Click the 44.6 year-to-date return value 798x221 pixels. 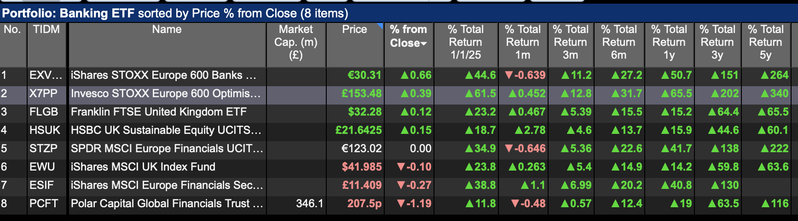pos(480,75)
